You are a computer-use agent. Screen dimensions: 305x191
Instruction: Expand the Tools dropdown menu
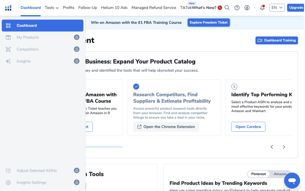tap(52, 8)
